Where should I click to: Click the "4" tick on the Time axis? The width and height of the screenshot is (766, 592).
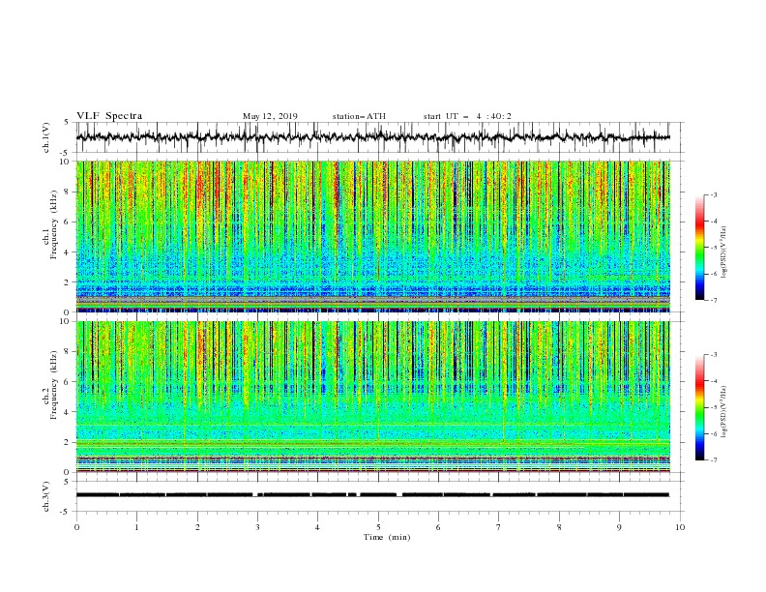pyautogui.click(x=317, y=527)
